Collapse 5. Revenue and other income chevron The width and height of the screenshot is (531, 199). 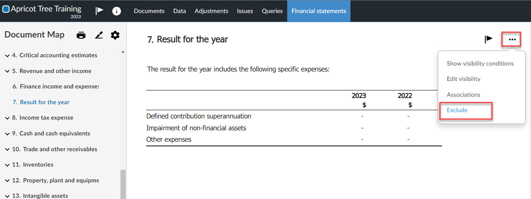(x=8, y=71)
